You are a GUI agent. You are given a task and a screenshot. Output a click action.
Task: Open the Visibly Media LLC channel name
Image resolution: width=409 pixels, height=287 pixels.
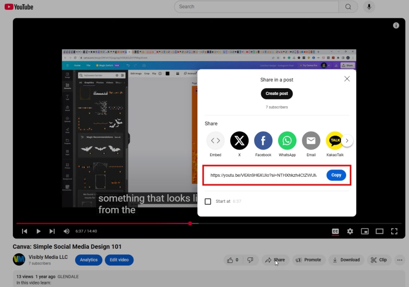48,257
